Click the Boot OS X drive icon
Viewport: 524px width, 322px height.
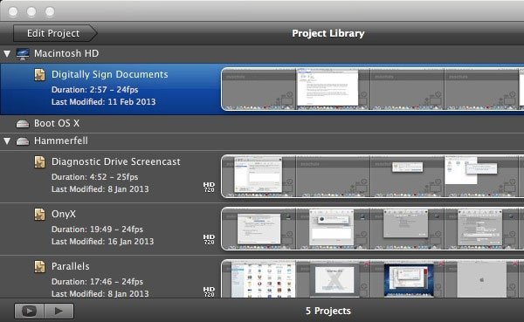click(x=23, y=124)
